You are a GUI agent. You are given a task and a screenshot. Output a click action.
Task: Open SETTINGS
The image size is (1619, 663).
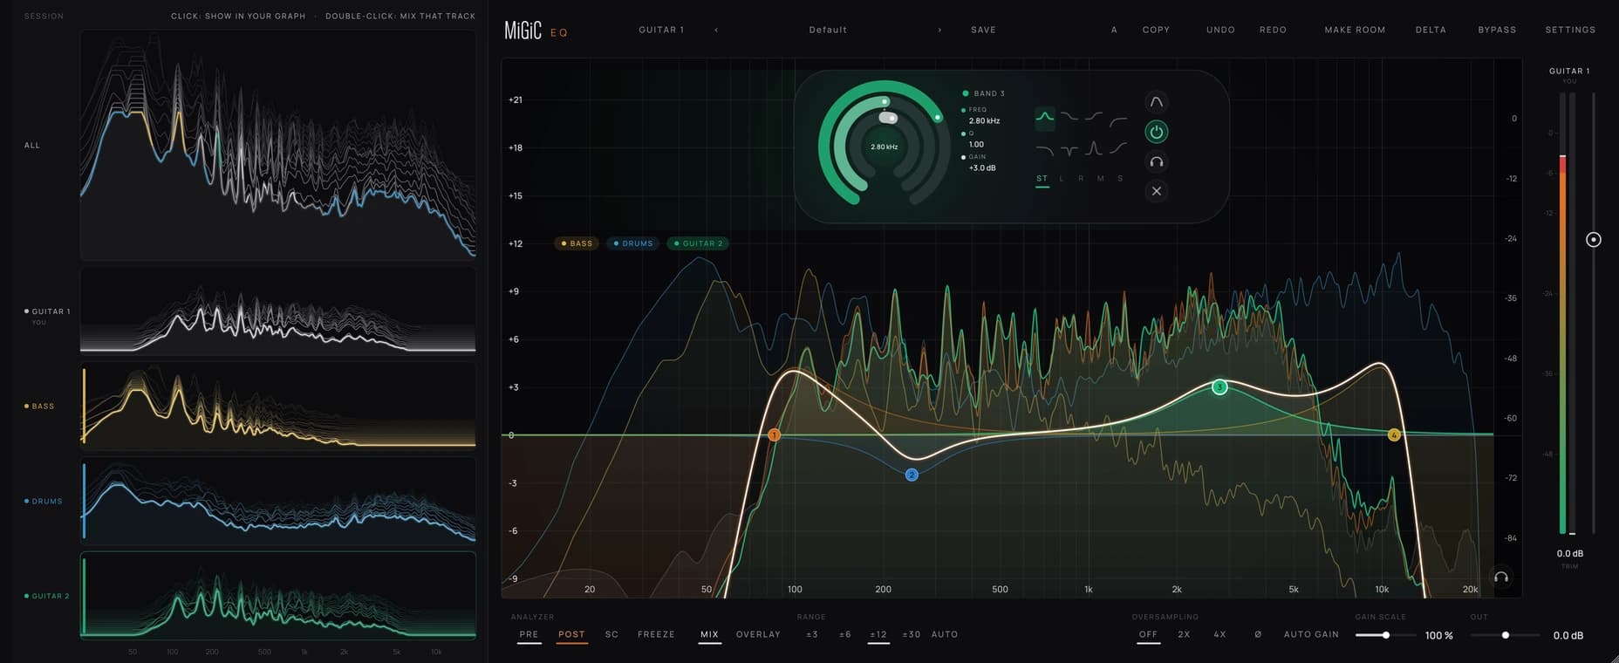(1570, 30)
